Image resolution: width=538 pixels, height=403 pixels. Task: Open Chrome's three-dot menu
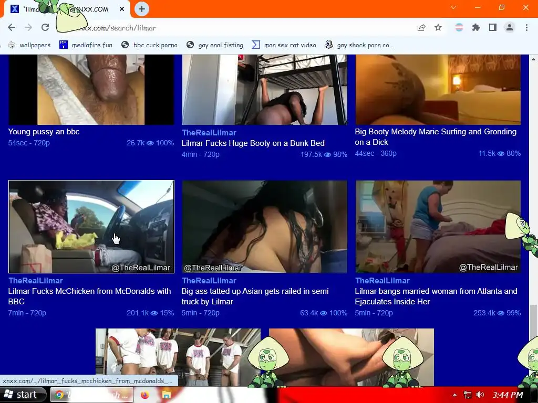(x=526, y=28)
